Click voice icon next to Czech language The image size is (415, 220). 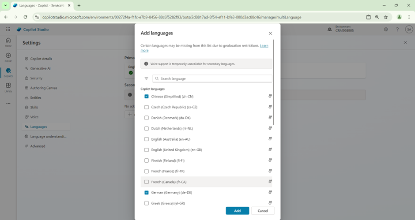[x=270, y=107]
